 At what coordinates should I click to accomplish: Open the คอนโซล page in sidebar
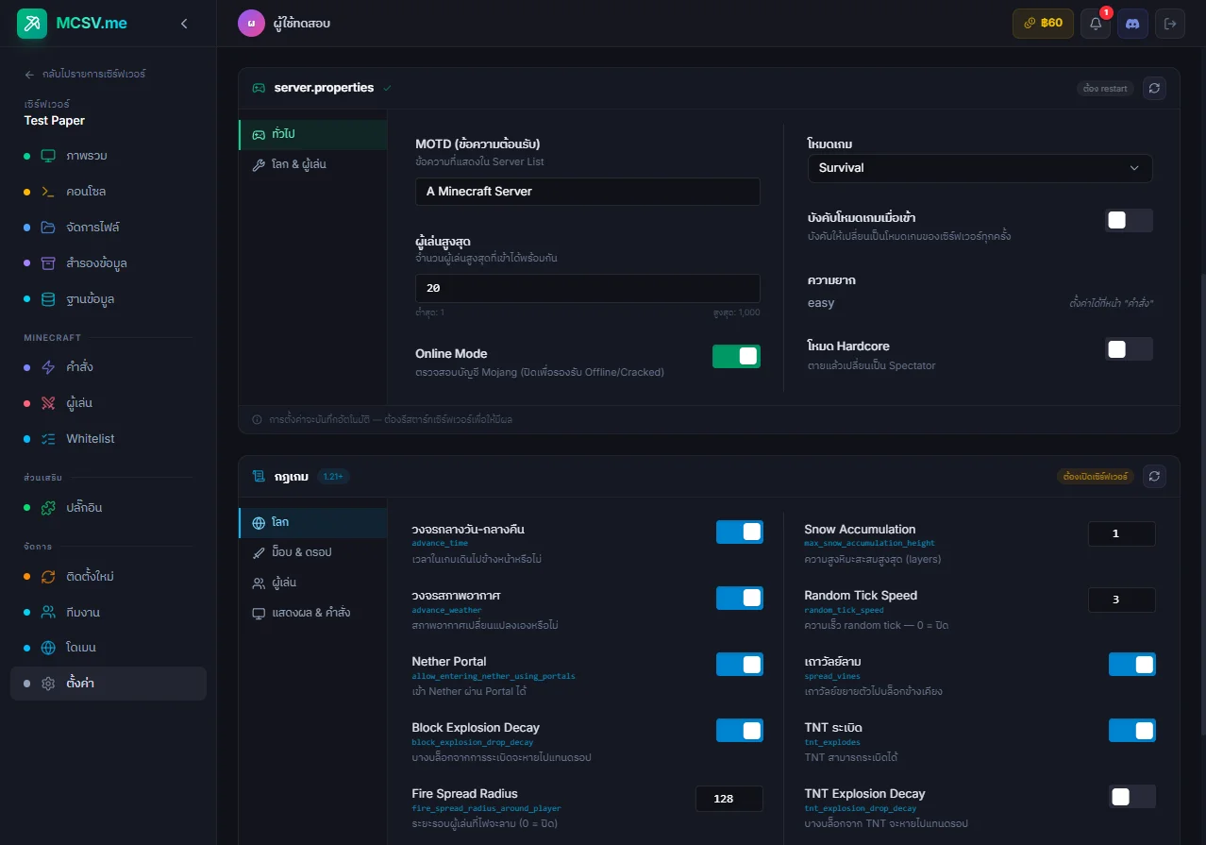pos(86,192)
